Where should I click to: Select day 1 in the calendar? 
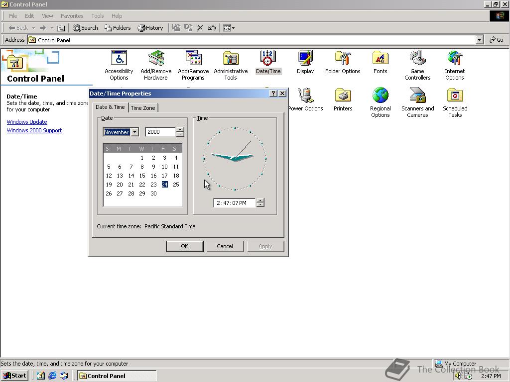click(x=142, y=158)
